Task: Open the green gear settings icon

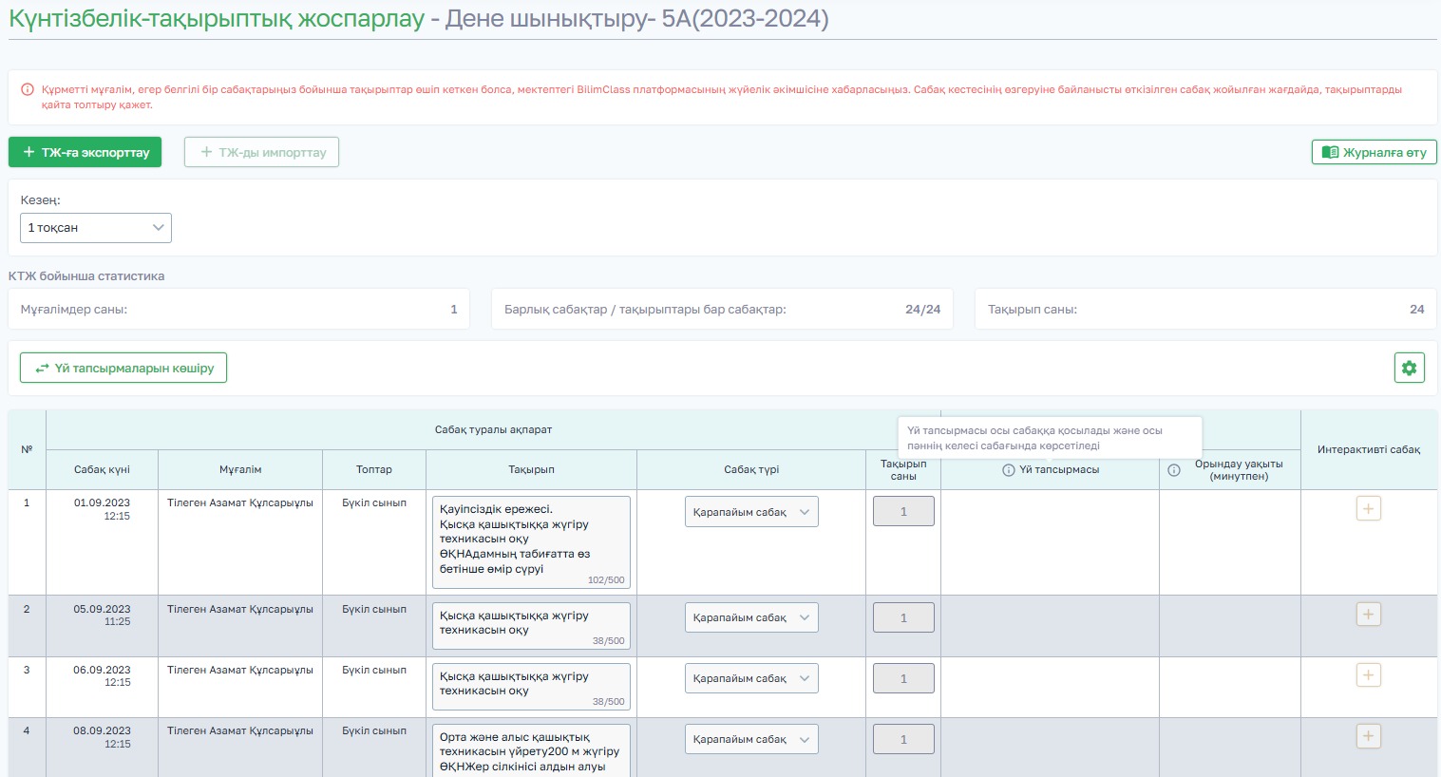Action: point(1410,368)
